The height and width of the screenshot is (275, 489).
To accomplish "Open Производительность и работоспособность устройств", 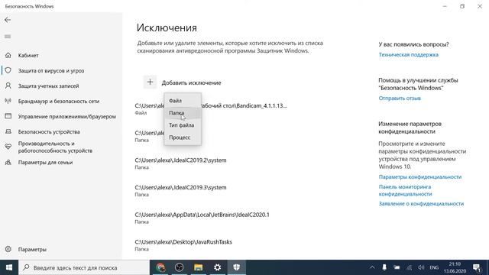I will click(x=55, y=147).
